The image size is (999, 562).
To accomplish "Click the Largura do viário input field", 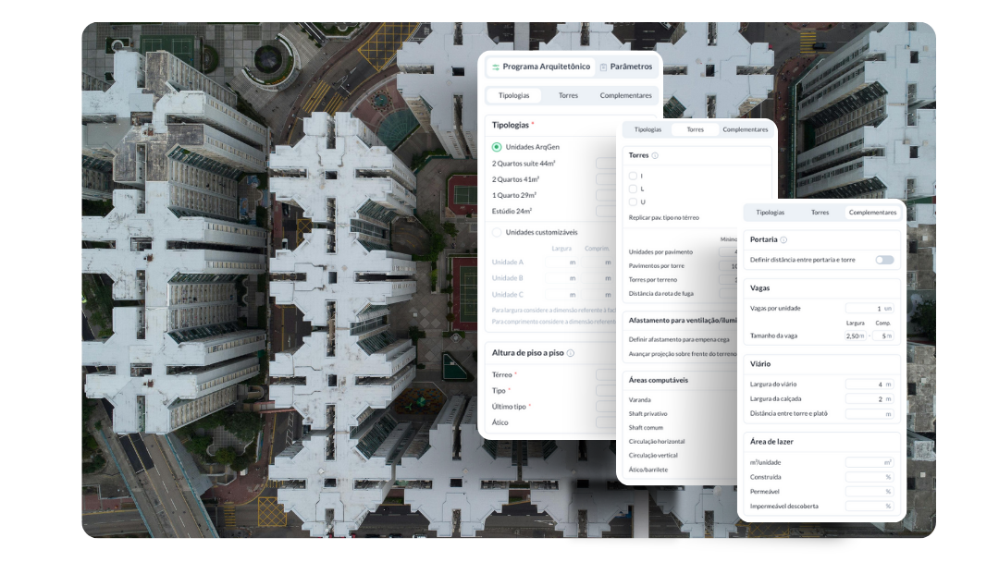I will tap(869, 384).
